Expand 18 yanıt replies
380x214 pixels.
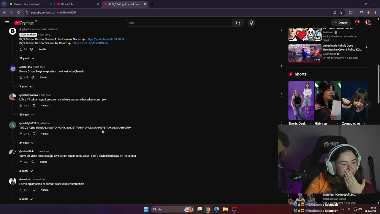pyautogui.click(x=27, y=58)
